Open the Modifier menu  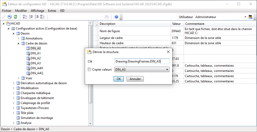pos(21,11)
